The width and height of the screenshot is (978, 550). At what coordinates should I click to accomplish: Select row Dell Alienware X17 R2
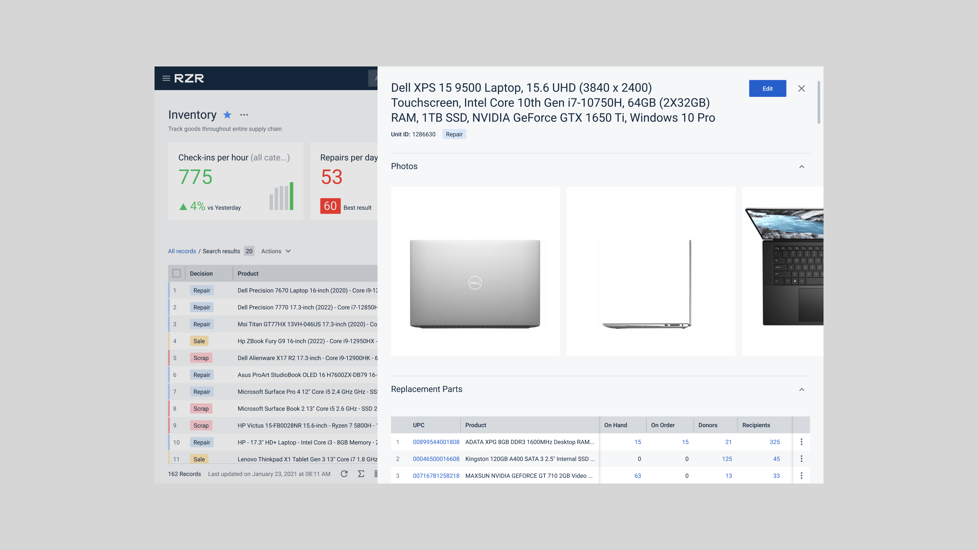[x=273, y=358]
